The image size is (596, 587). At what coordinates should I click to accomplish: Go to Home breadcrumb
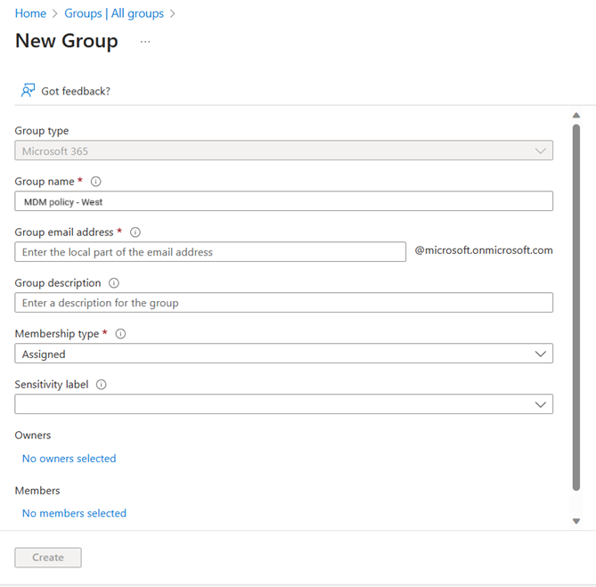(x=30, y=13)
